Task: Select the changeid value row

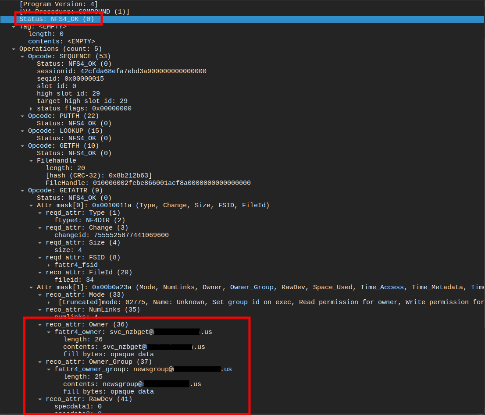Action: tap(111, 235)
